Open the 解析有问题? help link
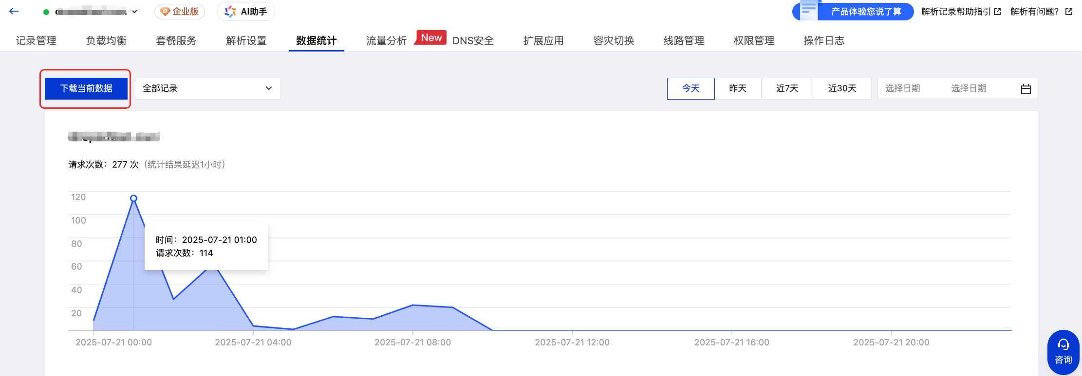This screenshot has width=1082, height=376. (x=1041, y=12)
